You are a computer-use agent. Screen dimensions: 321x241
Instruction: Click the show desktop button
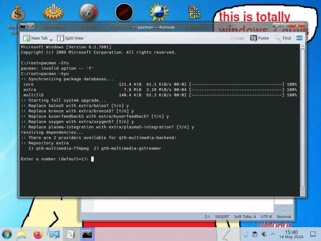(313, 234)
